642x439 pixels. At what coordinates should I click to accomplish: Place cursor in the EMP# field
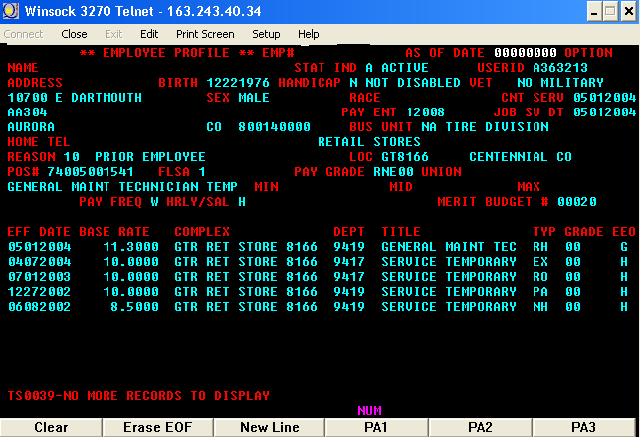point(343,52)
